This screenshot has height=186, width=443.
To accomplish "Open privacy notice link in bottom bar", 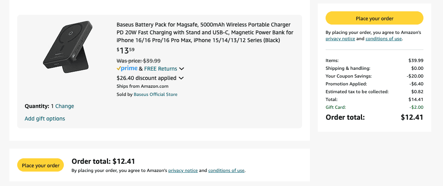I will tap(183, 170).
